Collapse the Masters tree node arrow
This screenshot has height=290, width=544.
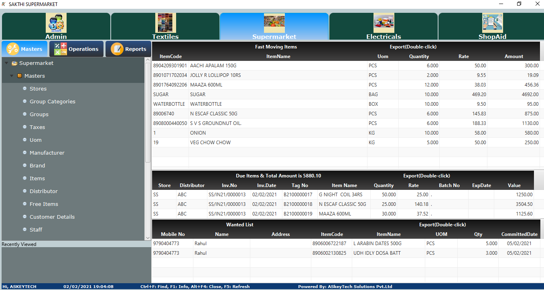(12, 76)
